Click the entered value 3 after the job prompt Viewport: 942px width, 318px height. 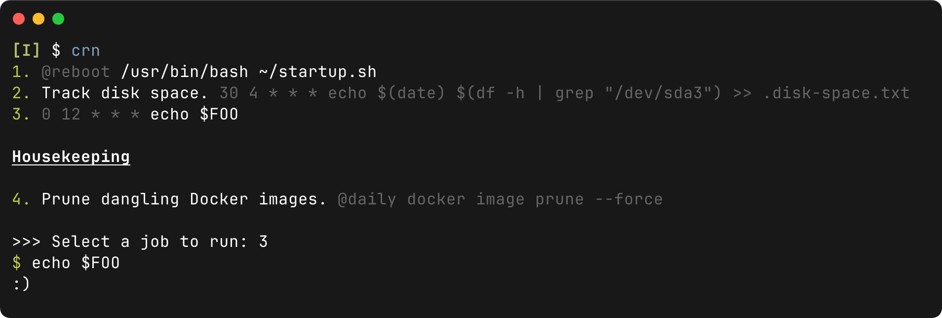[x=263, y=242]
